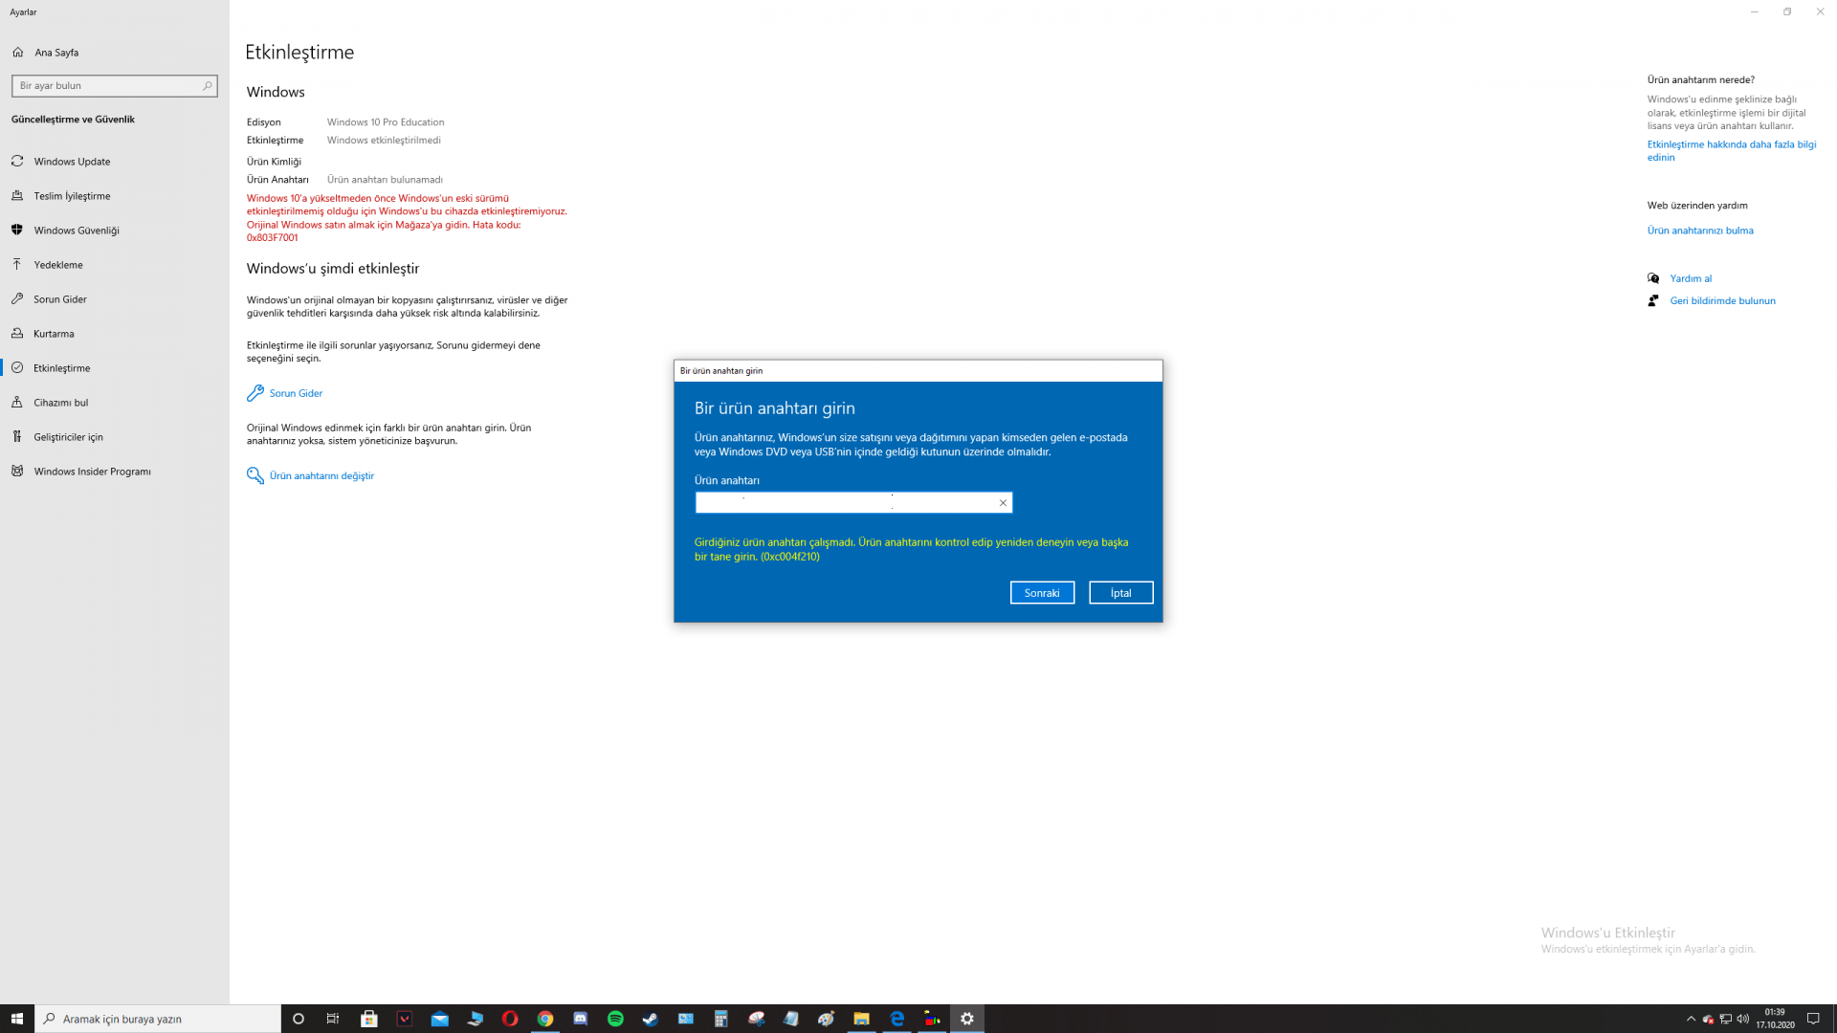Click the Windows Update sidebar icon
1837x1033 pixels.
(17, 161)
